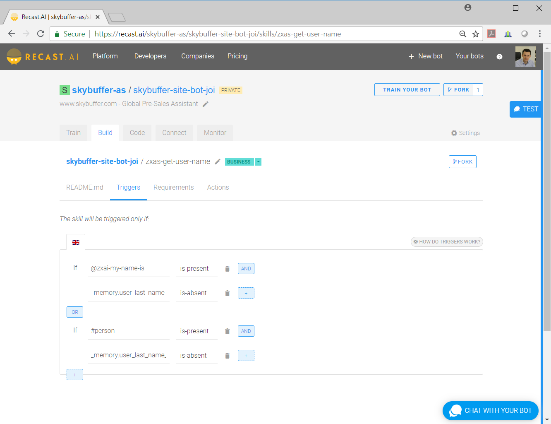Screen dimensions: 551x424
Task: Open Your bots list
Action: (x=470, y=56)
